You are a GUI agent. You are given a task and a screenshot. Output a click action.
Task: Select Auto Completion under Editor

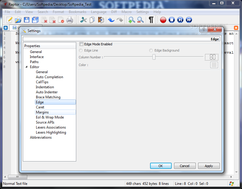point(50,77)
